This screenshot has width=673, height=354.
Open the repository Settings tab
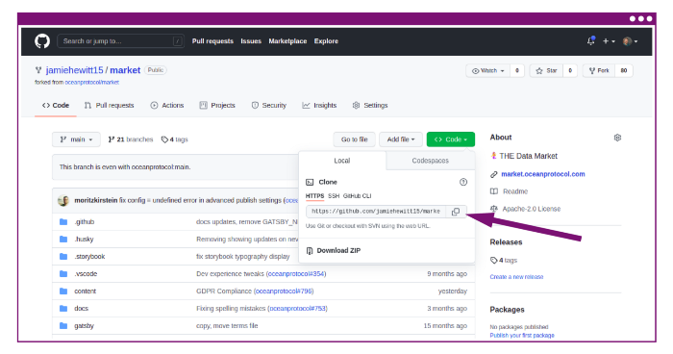[370, 105]
